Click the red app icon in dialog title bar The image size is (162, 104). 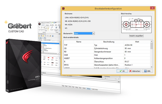[x=63, y=8]
